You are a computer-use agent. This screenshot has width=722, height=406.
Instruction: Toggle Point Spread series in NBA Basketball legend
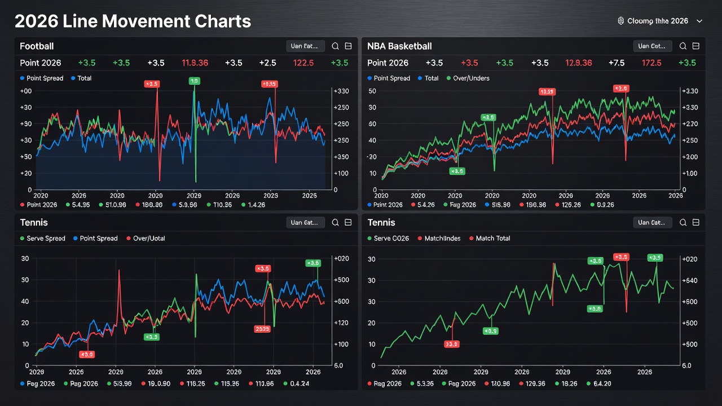coord(389,78)
